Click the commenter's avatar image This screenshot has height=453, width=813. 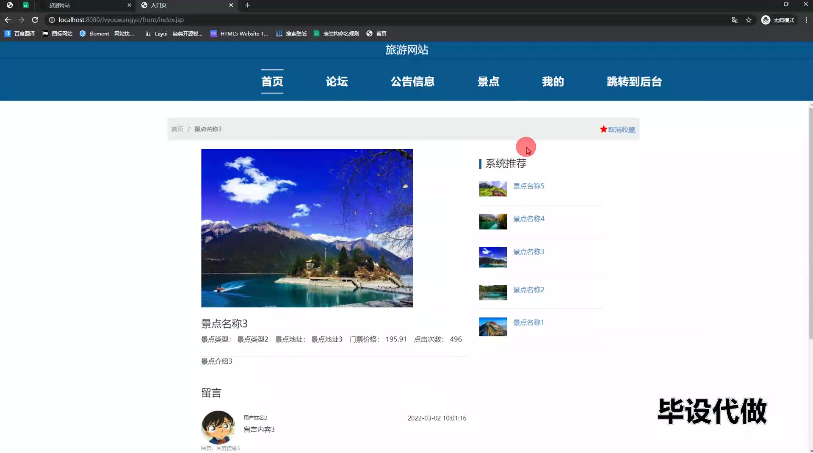pos(218,427)
